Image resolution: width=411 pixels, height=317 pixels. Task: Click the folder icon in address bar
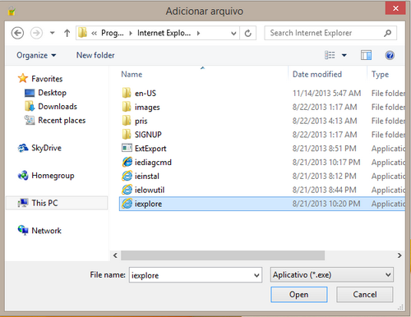point(82,33)
